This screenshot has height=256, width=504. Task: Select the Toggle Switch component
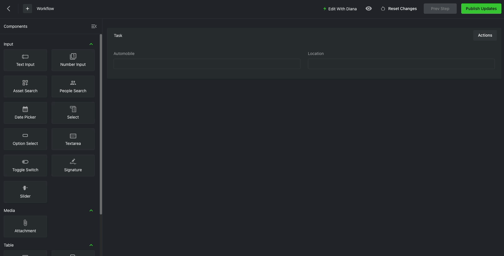click(25, 166)
